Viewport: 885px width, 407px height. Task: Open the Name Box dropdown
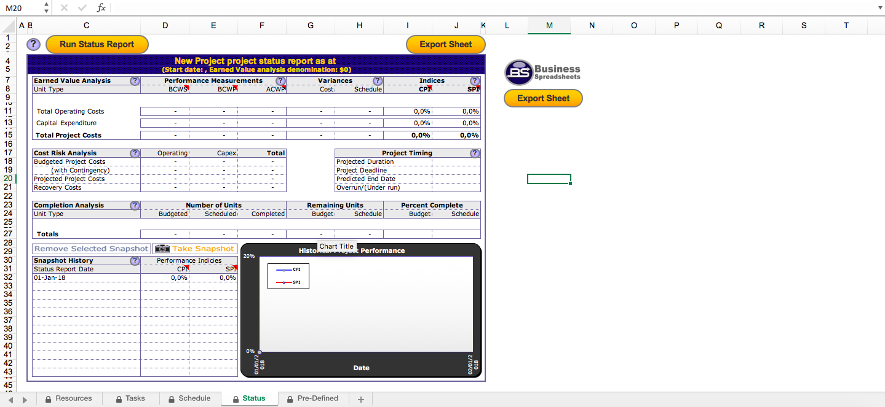(x=46, y=8)
